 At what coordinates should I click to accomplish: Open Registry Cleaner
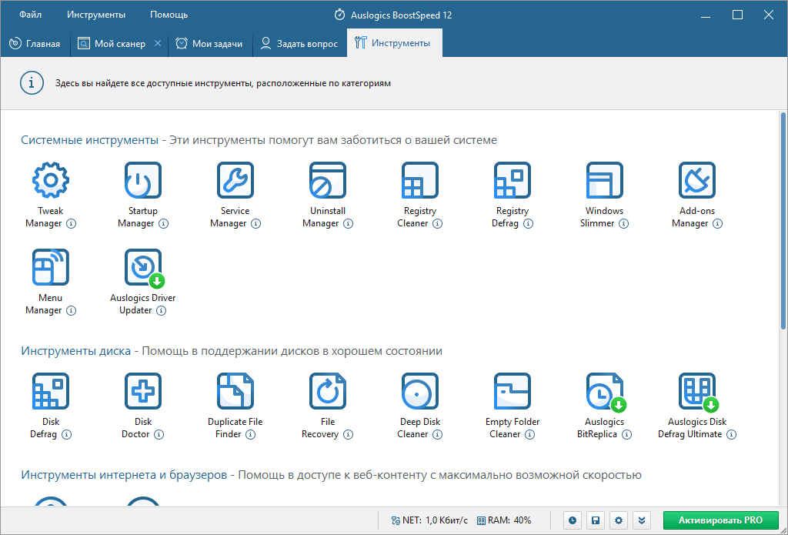(x=420, y=180)
